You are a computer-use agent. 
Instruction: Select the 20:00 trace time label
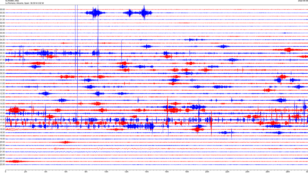click(x=2, y=142)
